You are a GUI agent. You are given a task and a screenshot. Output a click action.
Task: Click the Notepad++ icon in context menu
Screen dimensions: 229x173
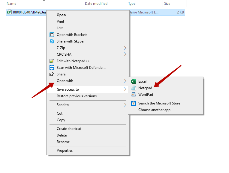tap(52, 61)
